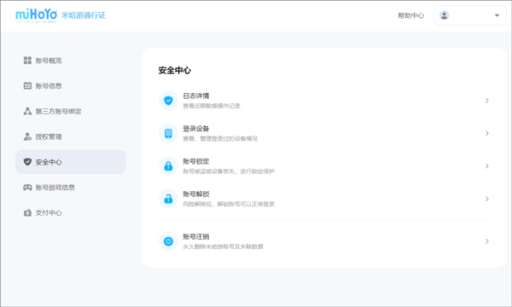This screenshot has height=307, width=512.
Task: Expand 登录设备 row chevron
Action: pyautogui.click(x=487, y=133)
